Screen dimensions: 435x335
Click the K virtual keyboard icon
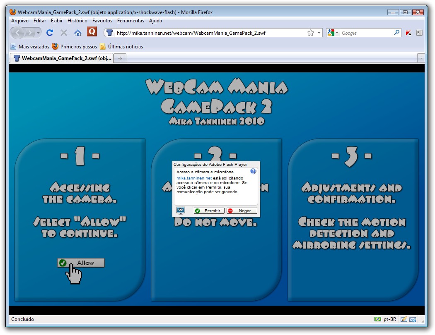point(419,33)
